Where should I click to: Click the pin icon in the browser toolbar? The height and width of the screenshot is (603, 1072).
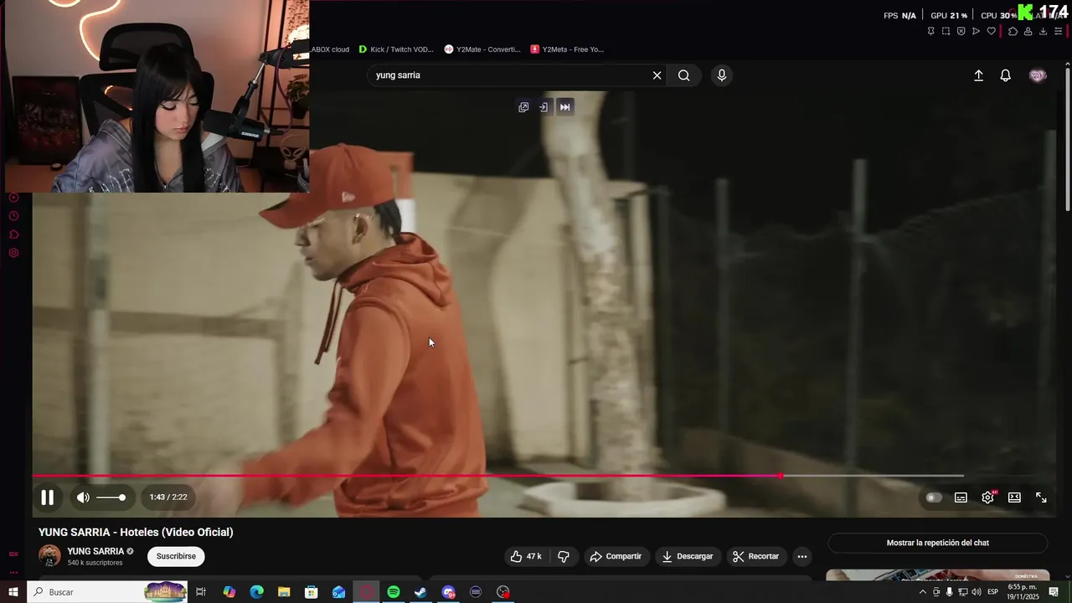(x=930, y=31)
